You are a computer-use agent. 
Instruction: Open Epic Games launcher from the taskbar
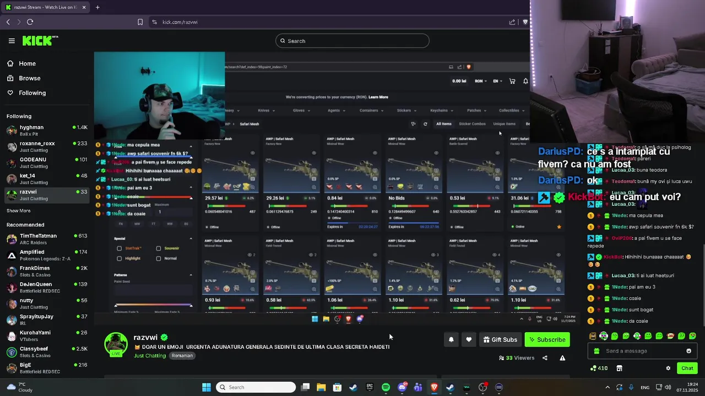[x=370, y=387]
